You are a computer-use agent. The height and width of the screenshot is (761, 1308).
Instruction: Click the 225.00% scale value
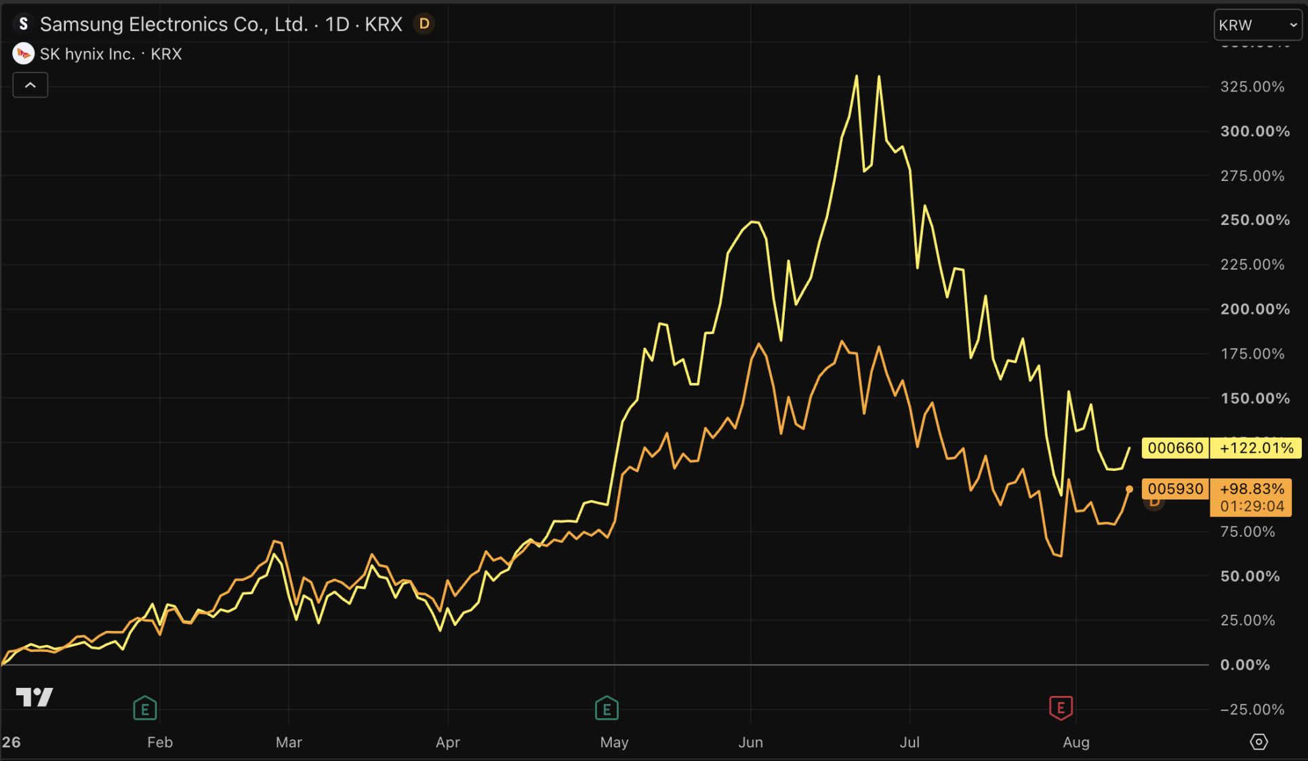(x=1252, y=265)
